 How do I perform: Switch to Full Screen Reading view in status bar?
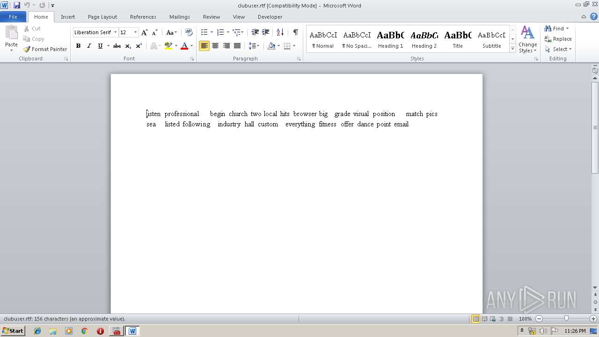(x=484, y=319)
